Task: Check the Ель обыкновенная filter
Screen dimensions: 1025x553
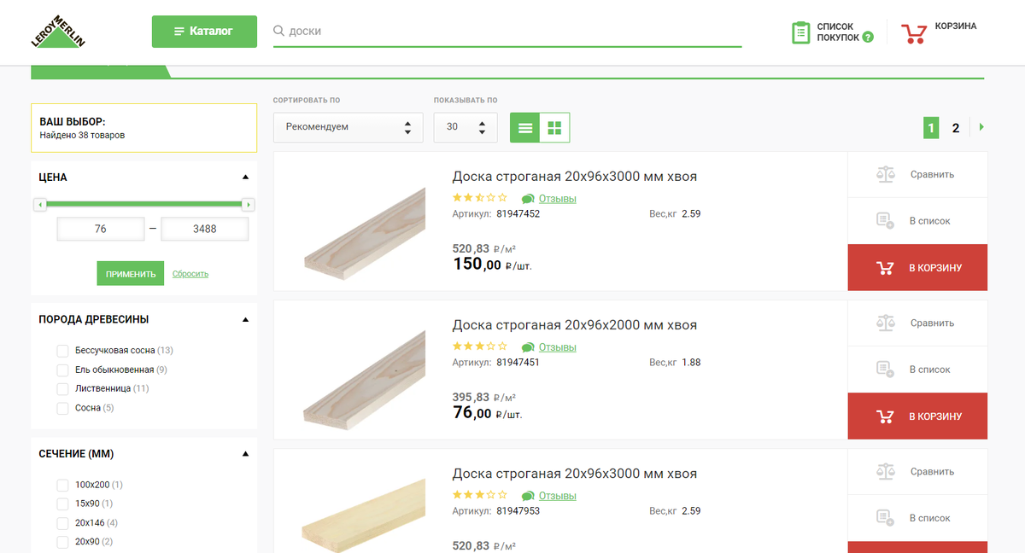Action: coord(62,370)
